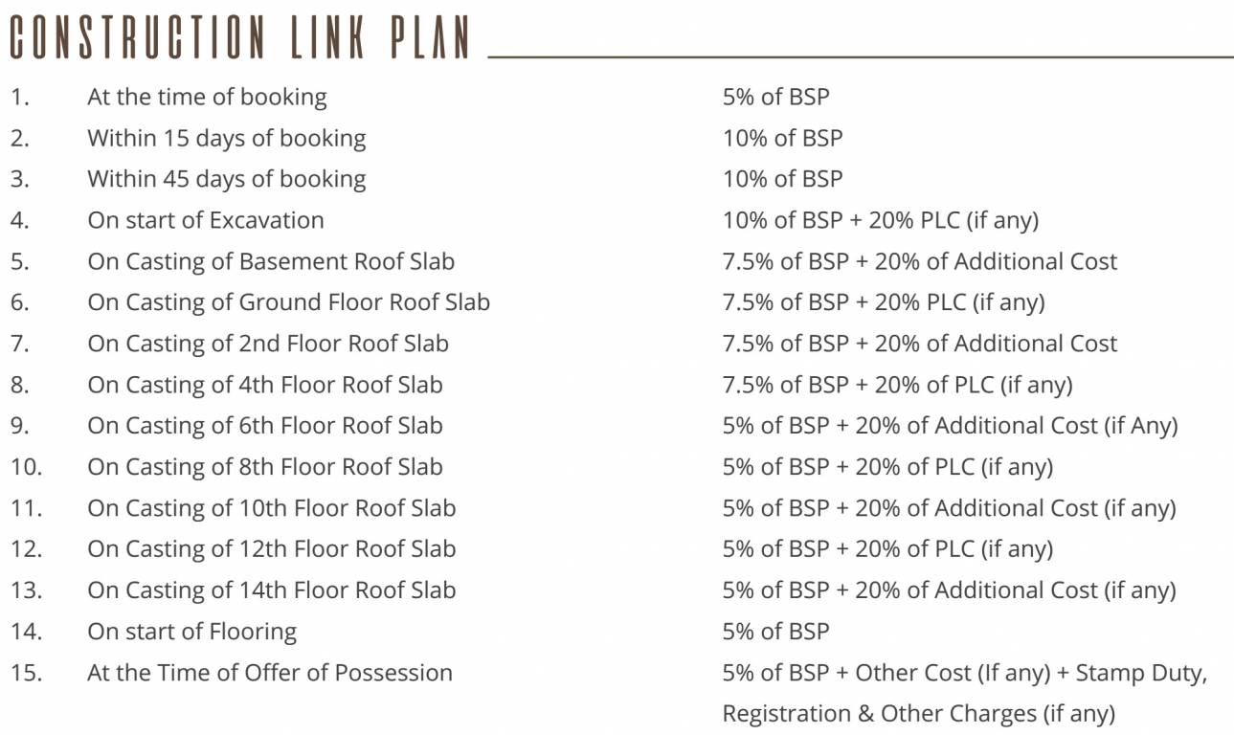Screen dimensions: 1234x735
Task: Click 'Within 15 days of booking' row
Action: pyautogui.click(x=226, y=138)
